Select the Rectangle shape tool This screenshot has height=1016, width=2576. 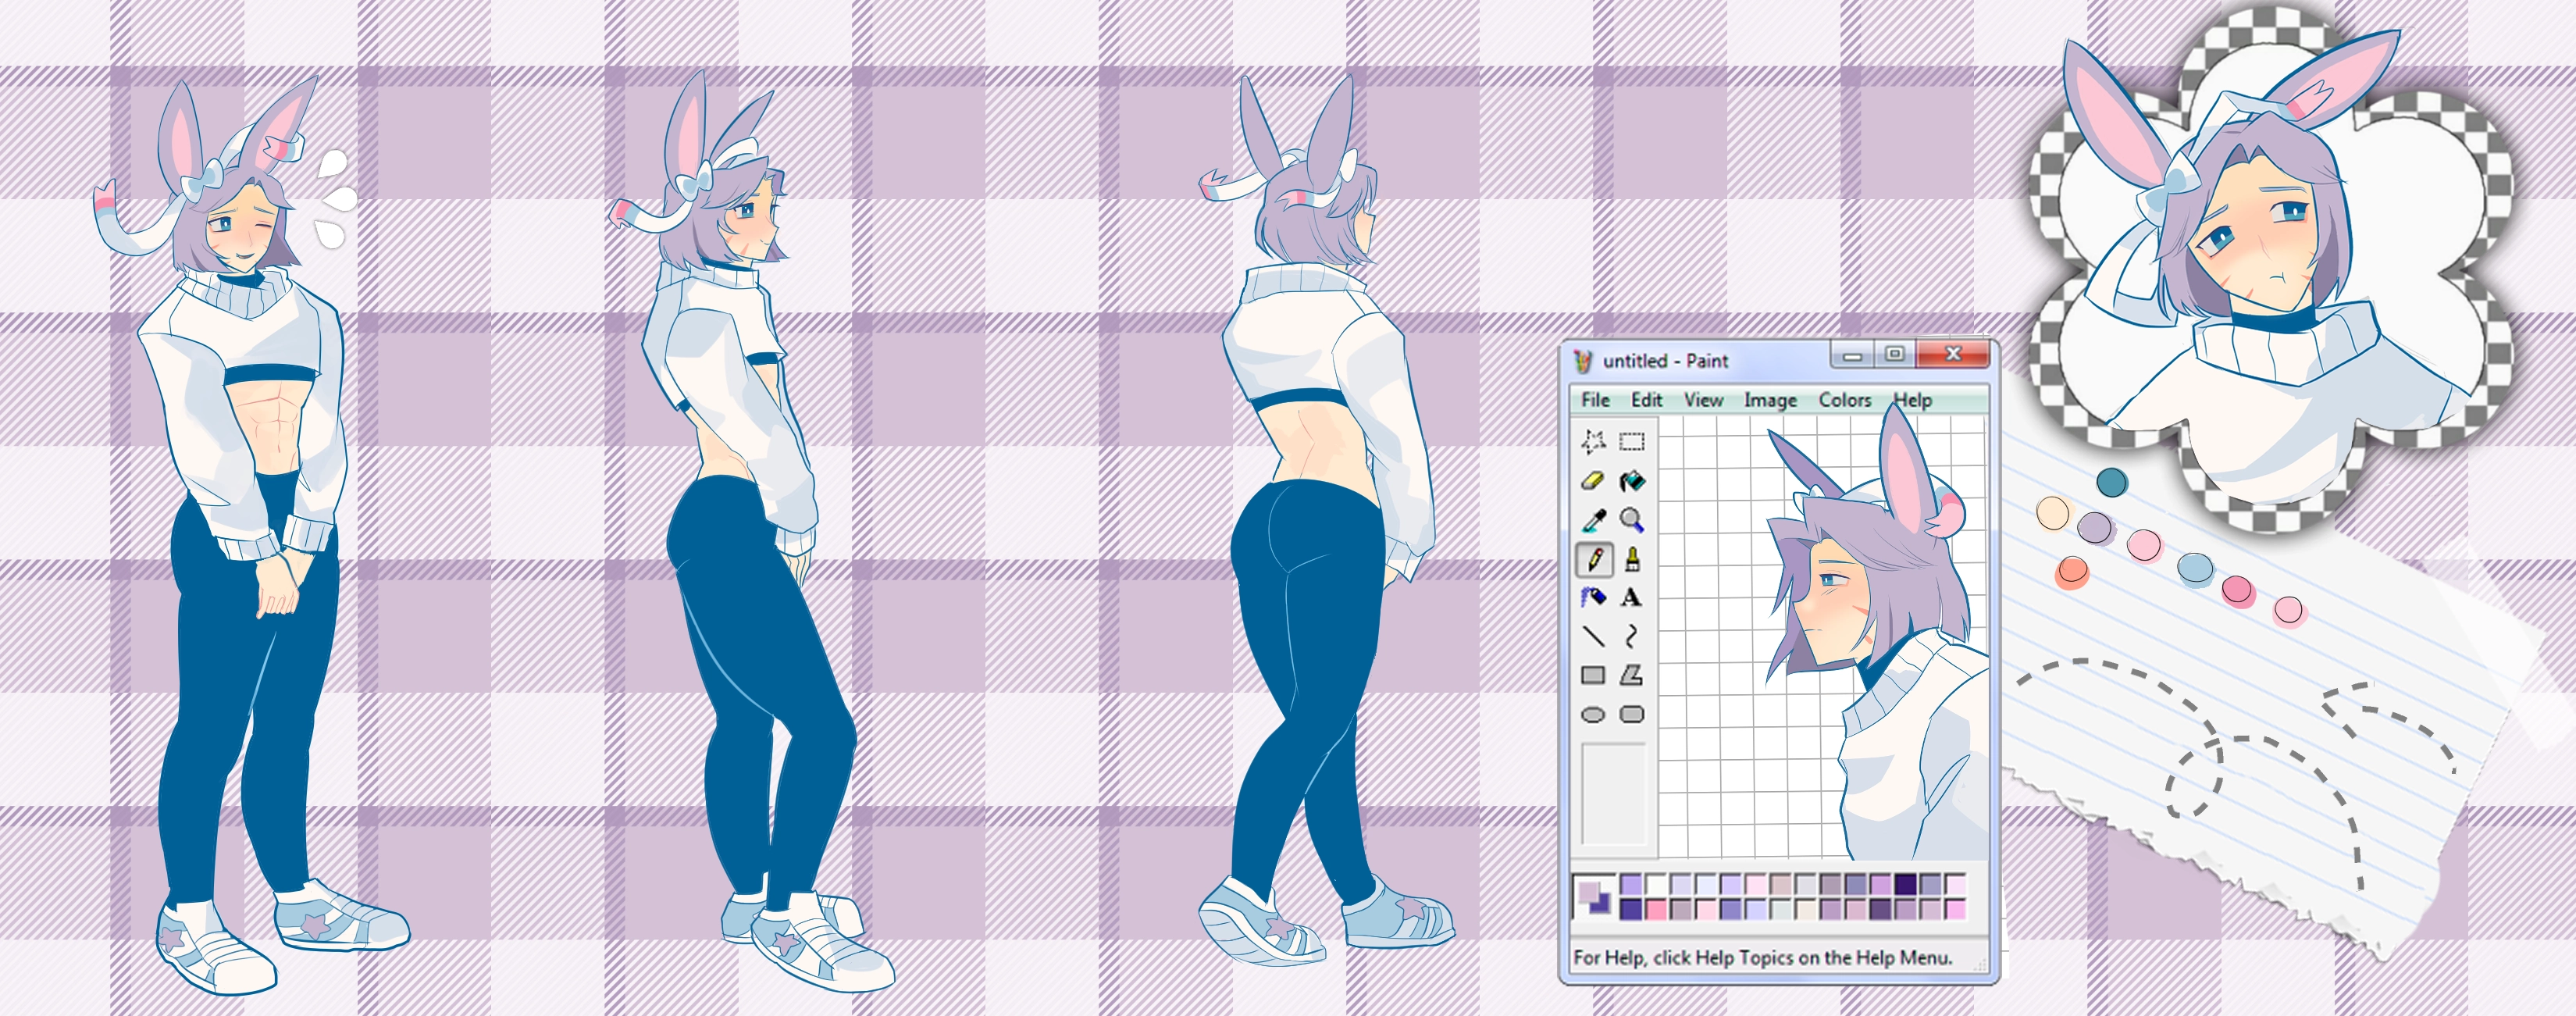[x=1593, y=675]
